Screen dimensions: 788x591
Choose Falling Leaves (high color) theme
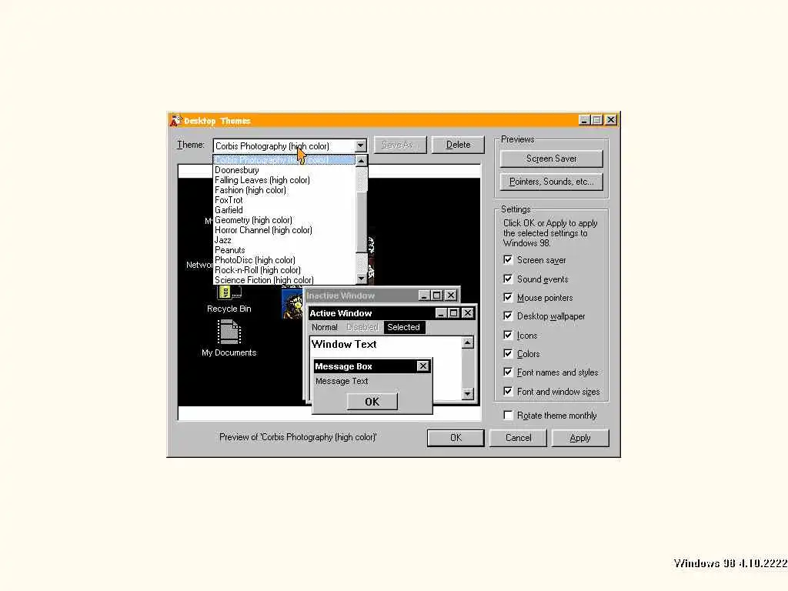click(284, 180)
